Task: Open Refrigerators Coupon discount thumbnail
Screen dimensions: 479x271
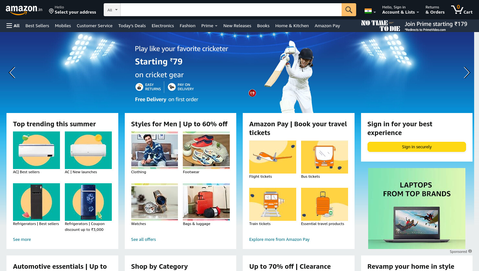Action: [x=88, y=202]
